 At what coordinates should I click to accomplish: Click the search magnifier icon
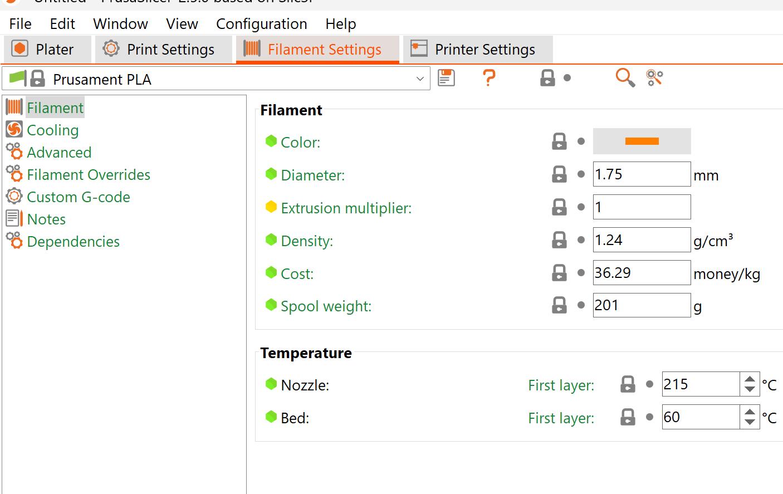tap(625, 78)
